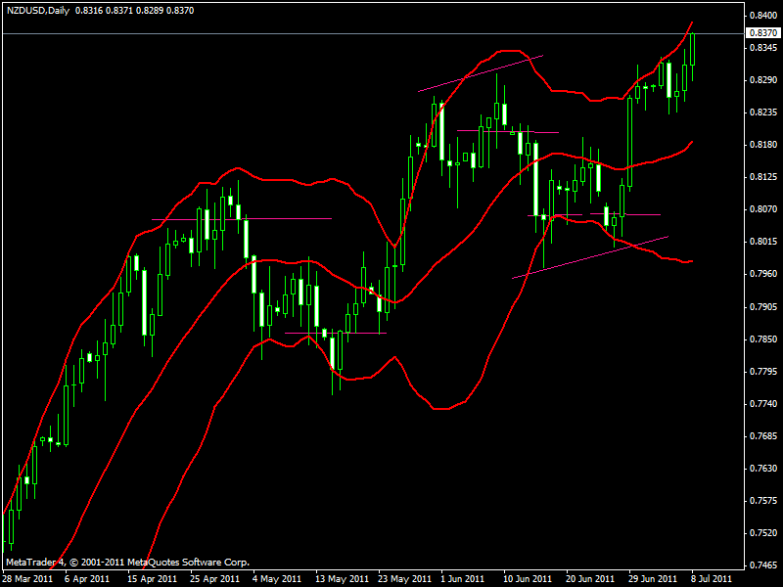Click the 1 Jun 2011 date label
Viewport: 783px width, 587px height.
[x=463, y=579]
